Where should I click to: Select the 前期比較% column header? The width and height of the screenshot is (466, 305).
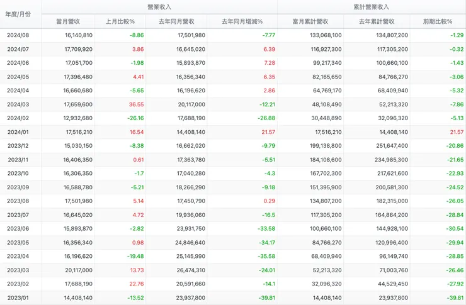(438, 21)
